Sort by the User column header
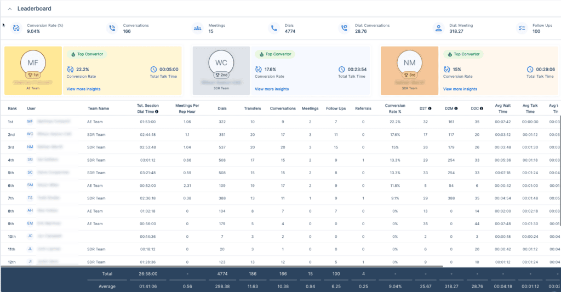Screen dimensions: 561x292 click(31, 108)
